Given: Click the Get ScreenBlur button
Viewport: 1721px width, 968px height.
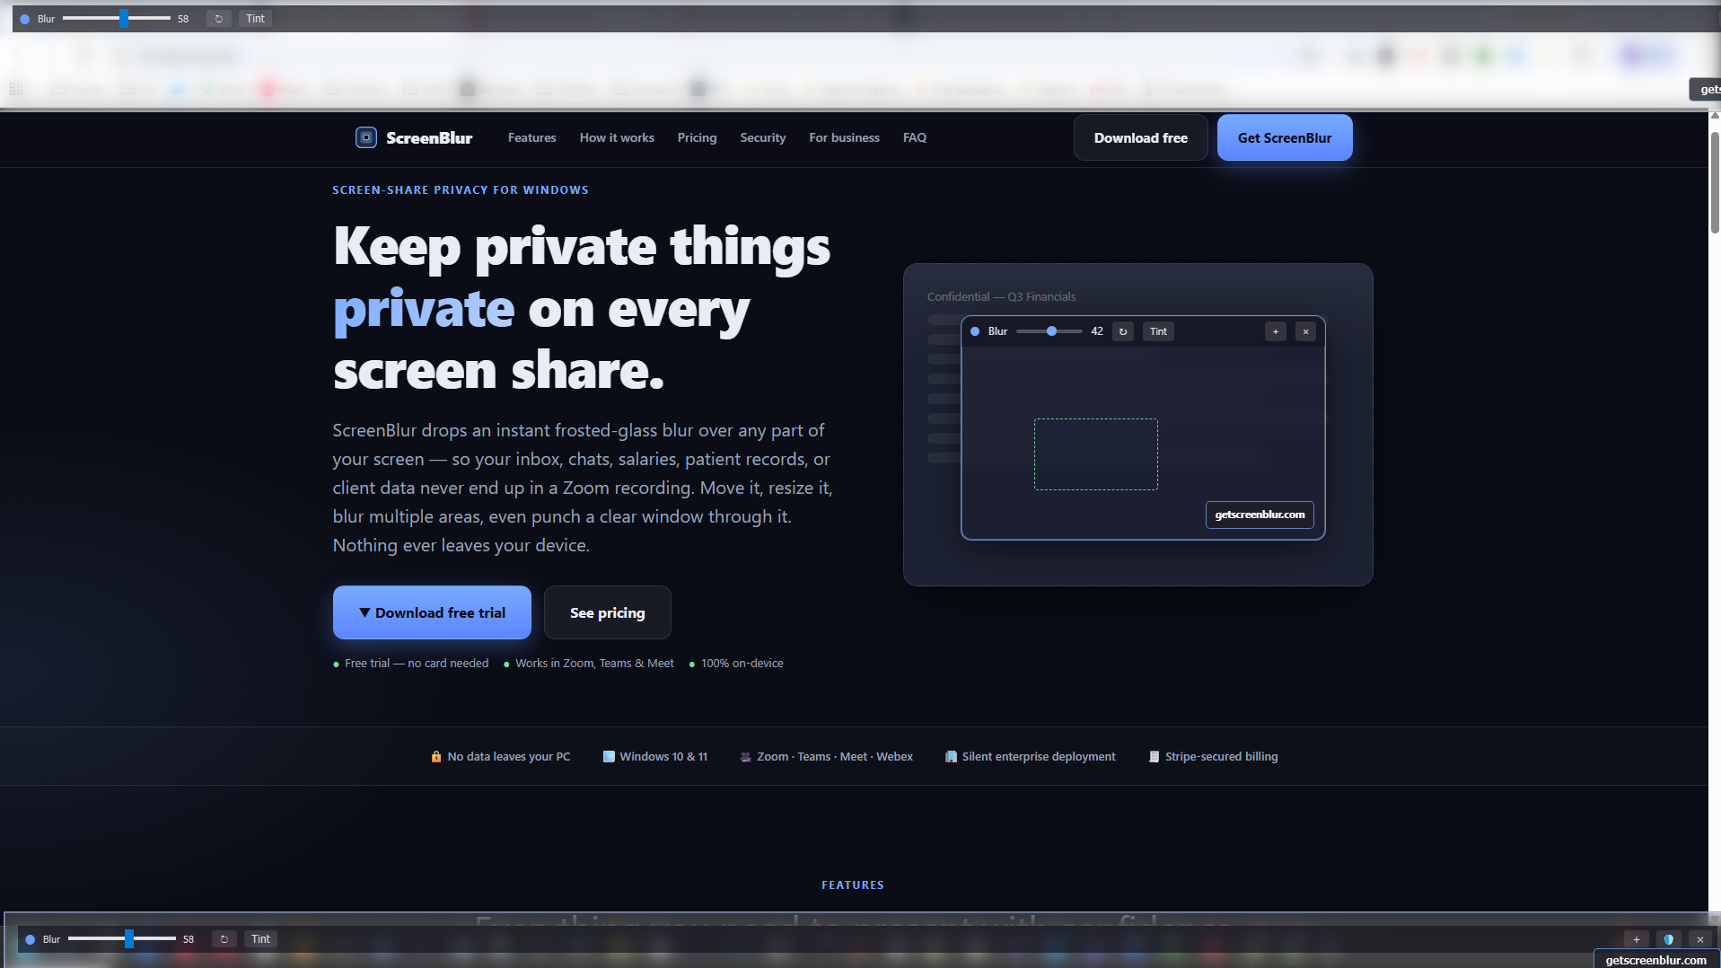Looking at the screenshot, I should point(1285,137).
